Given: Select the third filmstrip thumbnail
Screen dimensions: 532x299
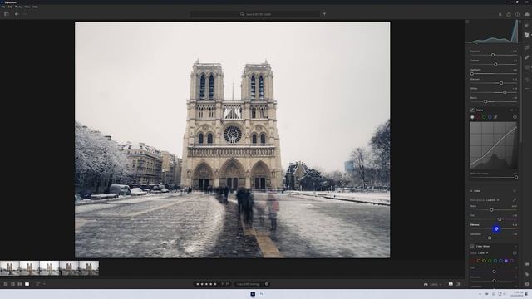Looking at the screenshot, I should coord(49,267).
